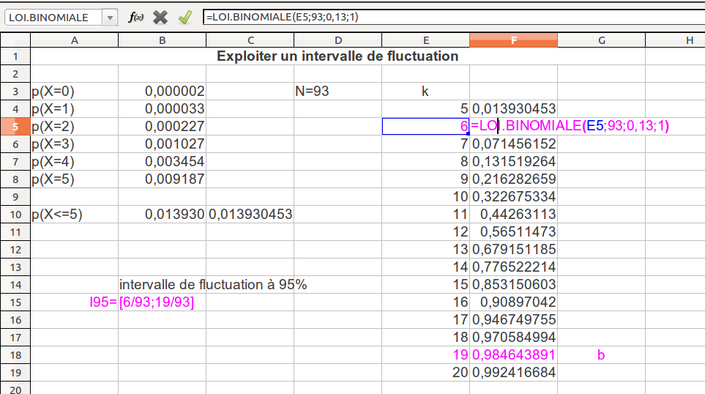Select the cell showing 0,009187
Screen dimensions: 705x394
click(162, 179)
